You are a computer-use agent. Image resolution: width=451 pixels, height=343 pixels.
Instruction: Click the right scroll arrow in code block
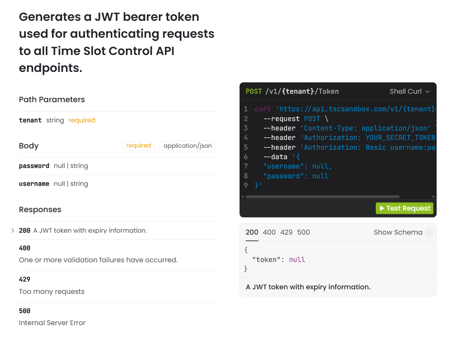click(433, 197)
